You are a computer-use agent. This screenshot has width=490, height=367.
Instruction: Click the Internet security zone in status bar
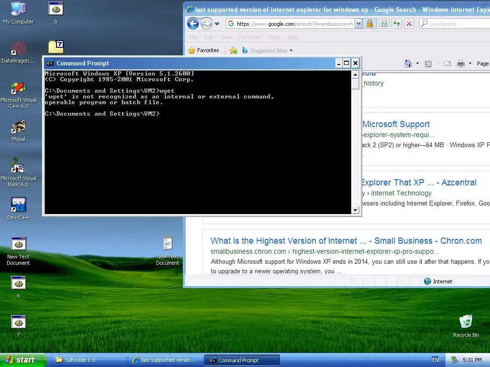438,281
